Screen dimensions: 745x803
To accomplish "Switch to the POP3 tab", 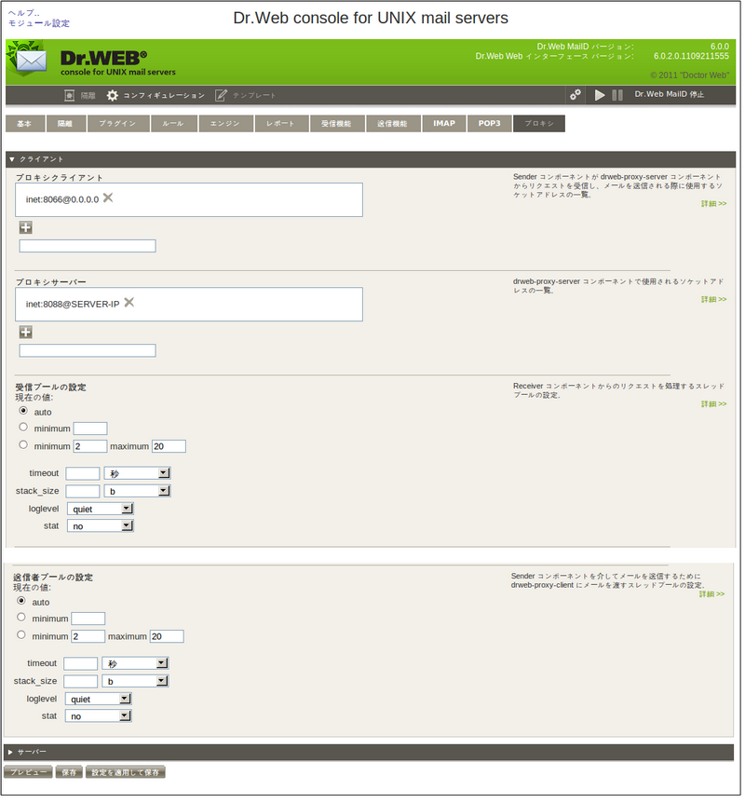I will coord(492,124).
